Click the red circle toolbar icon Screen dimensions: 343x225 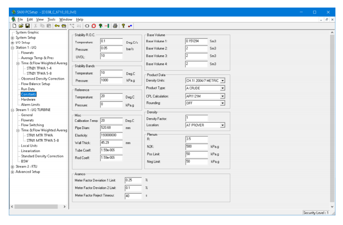point(94,26)
